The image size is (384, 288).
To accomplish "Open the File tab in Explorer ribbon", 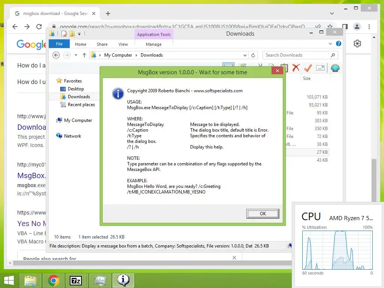I will point(59,44).
